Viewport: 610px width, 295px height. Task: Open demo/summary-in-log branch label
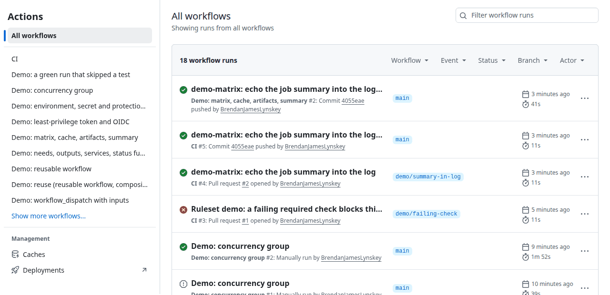tap(428, 177)
